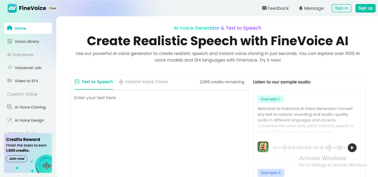The image size is (378, 177).
Task: Open the Feedback link
Action: (x=275, y=8)
